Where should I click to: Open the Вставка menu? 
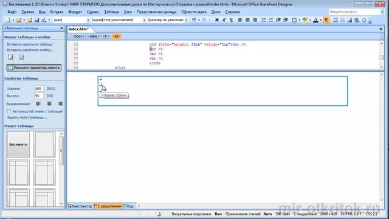57,12
